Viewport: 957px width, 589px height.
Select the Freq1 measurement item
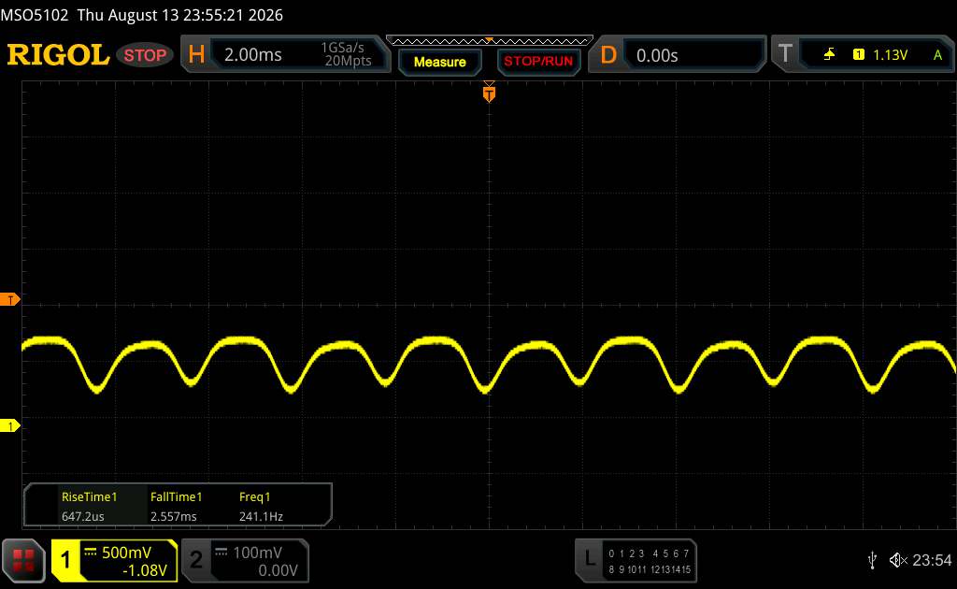coord(262,506)
